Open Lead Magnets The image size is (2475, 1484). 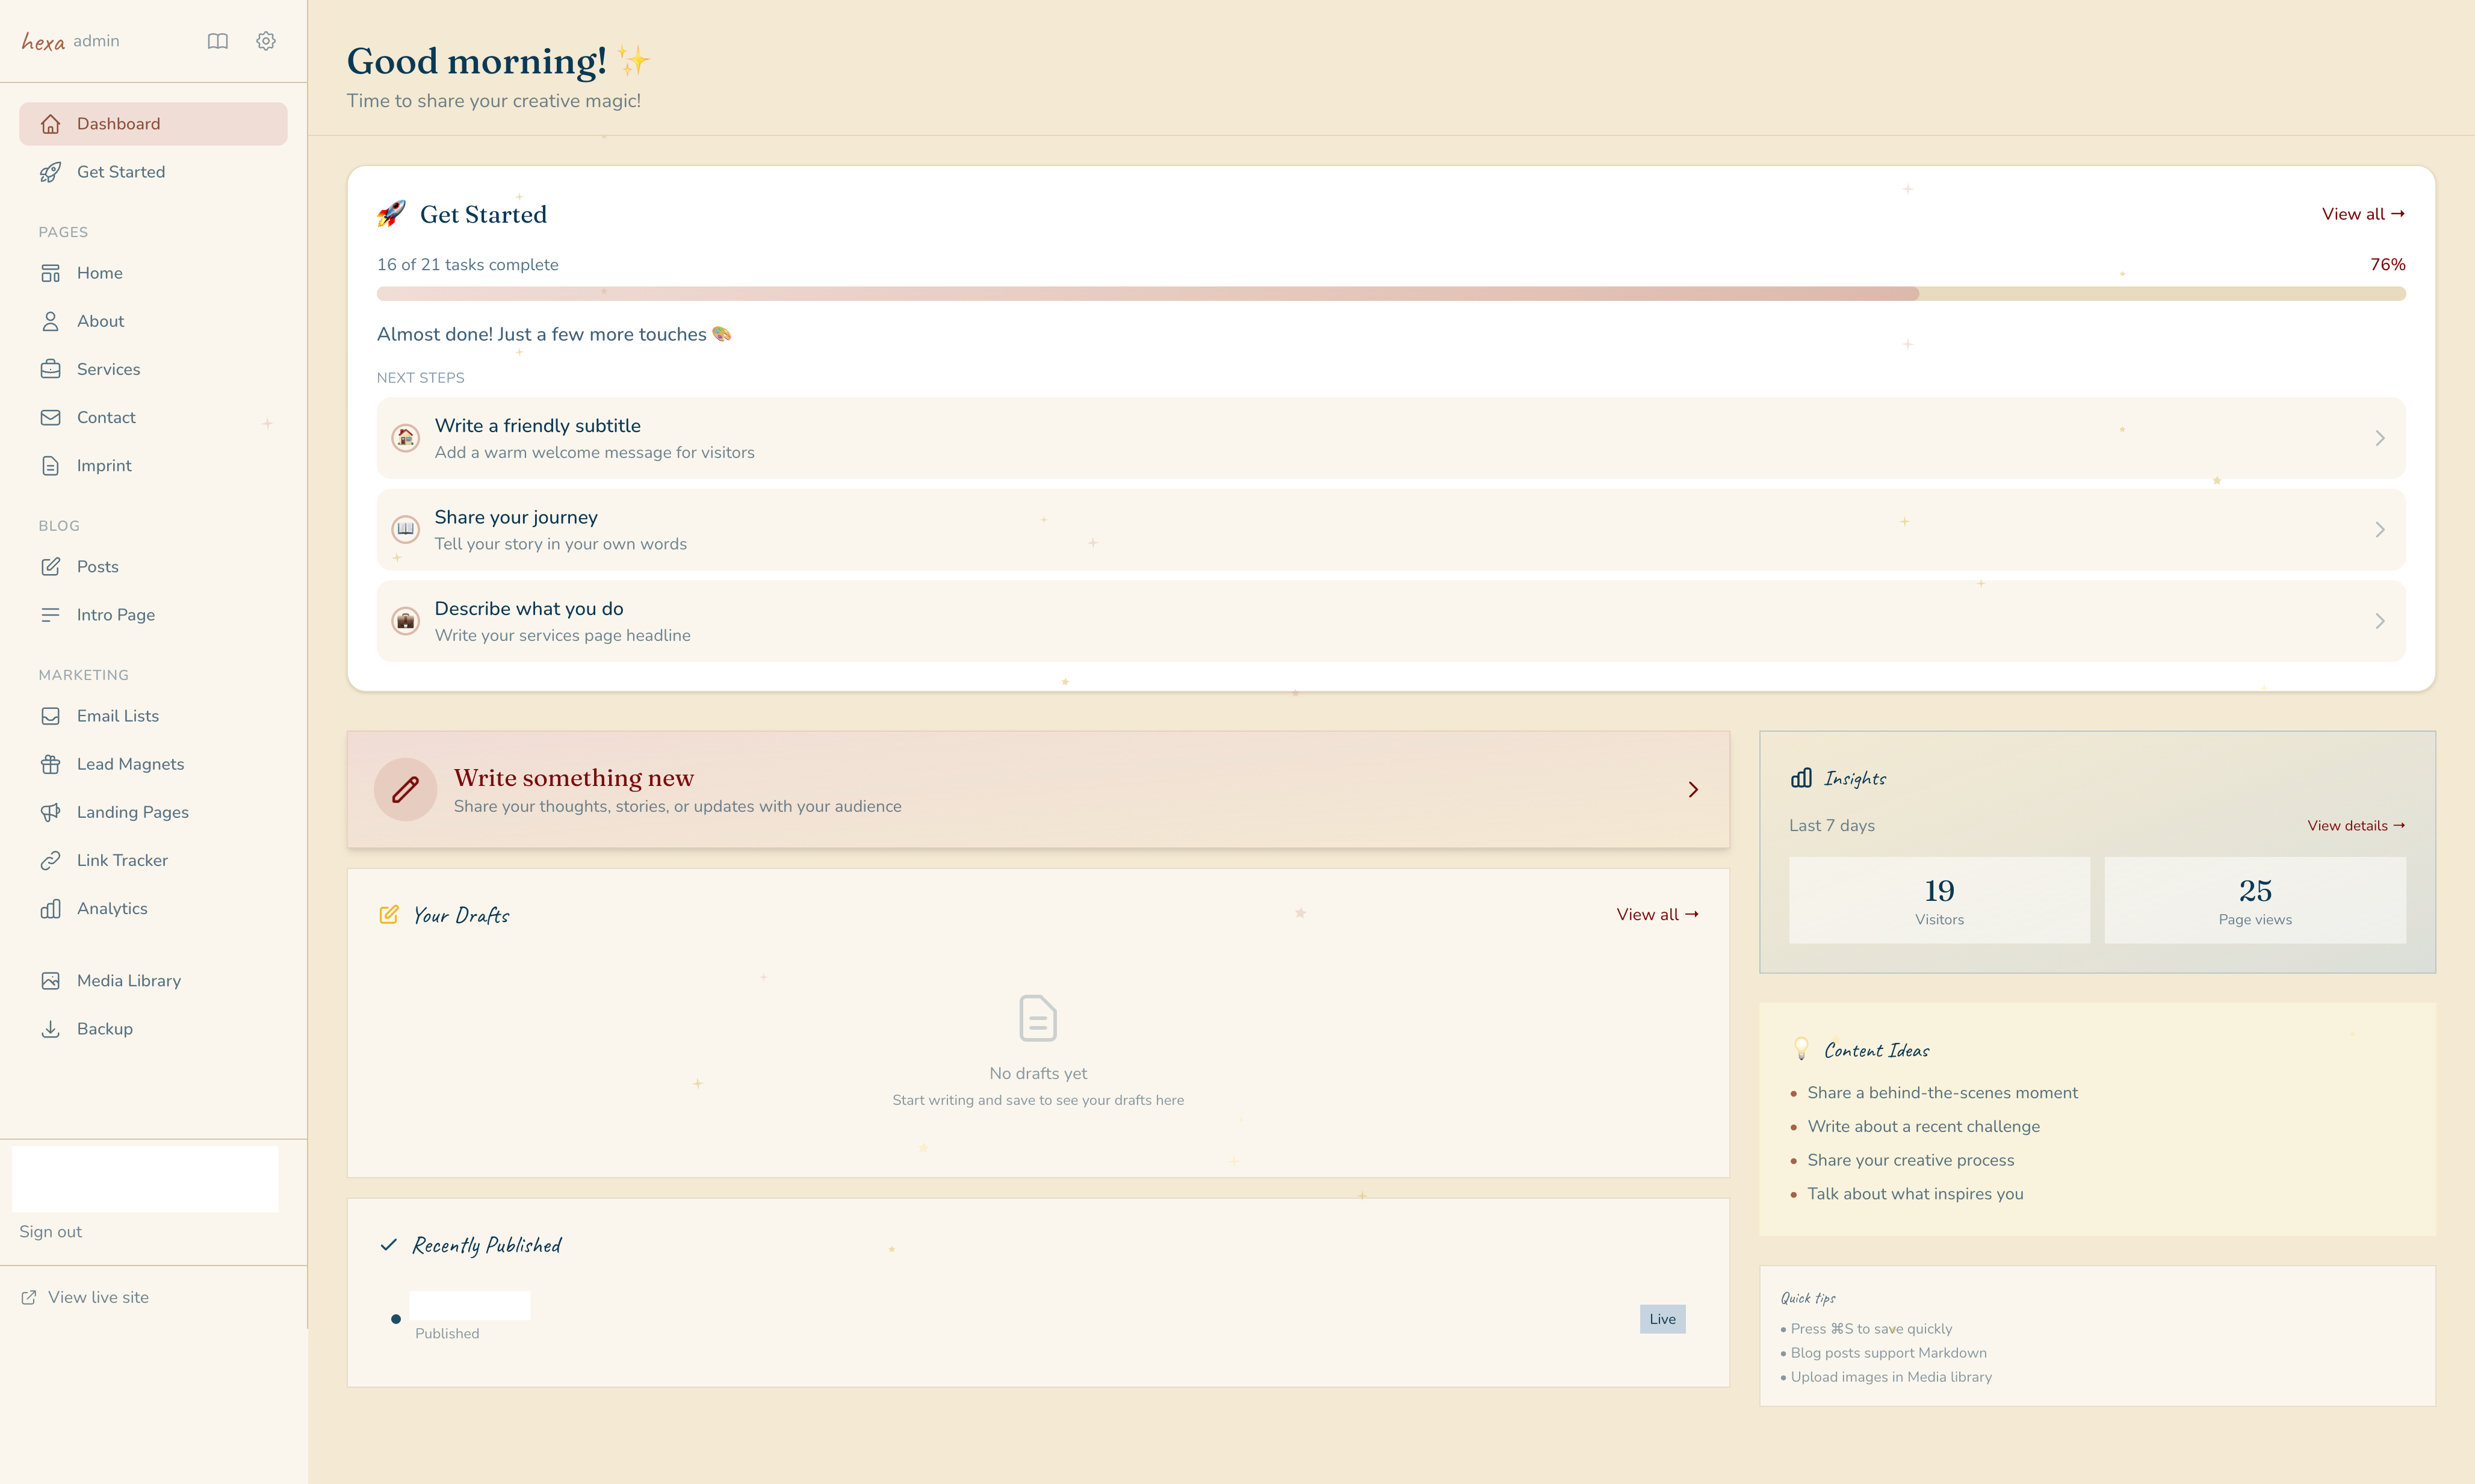point(131,763)
